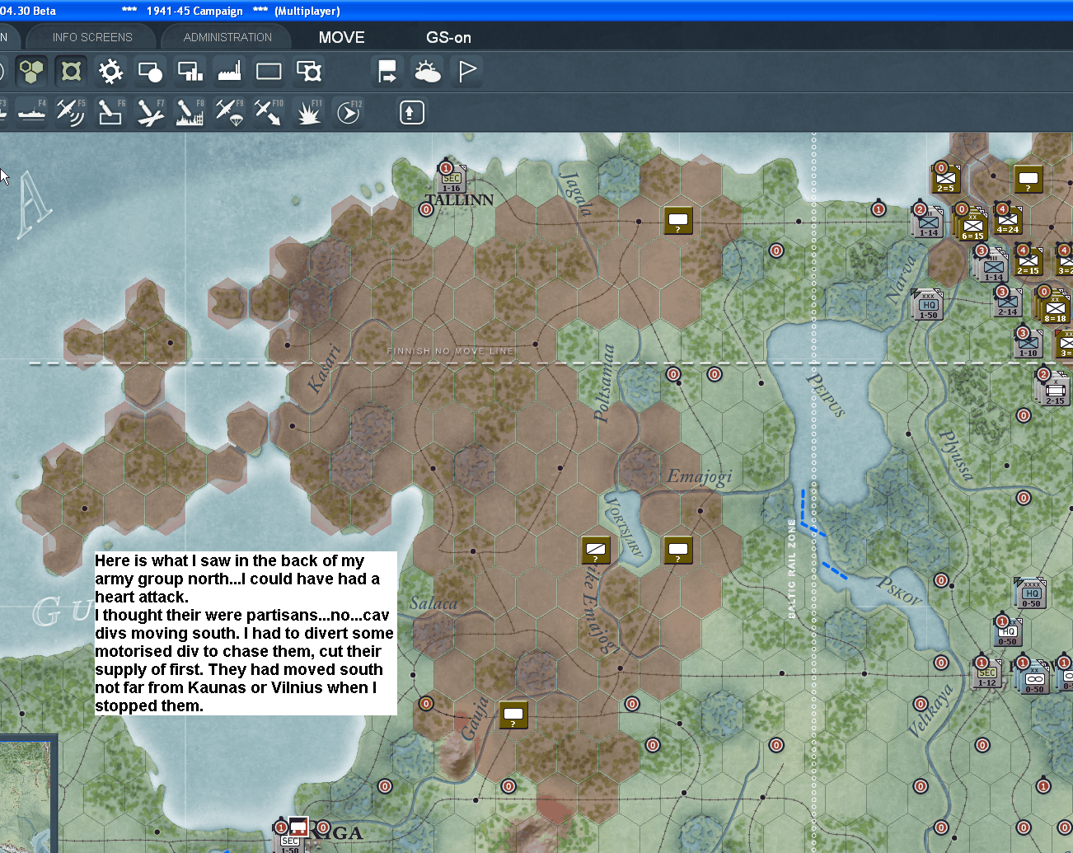Select the HQ 1-50 corps near Narva

click(929, 305)
